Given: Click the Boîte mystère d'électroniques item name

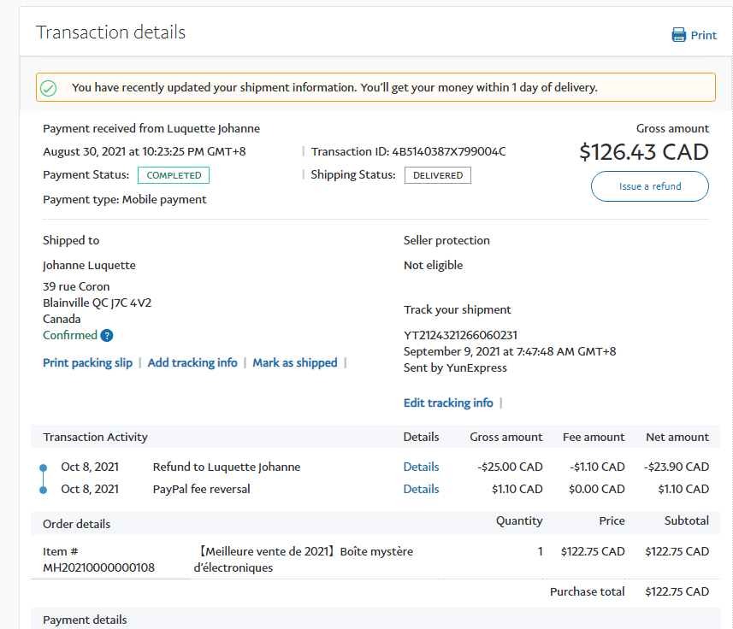Looking at the screenshot, I should 304,560.
